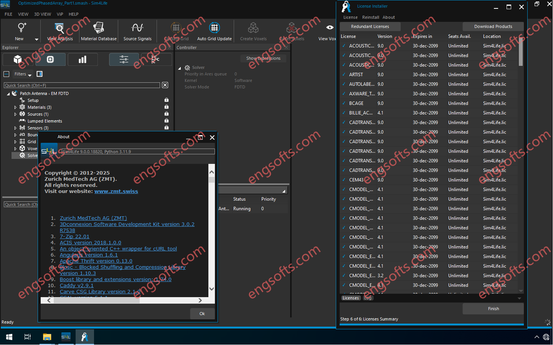Screen dimensions: 553x345
Task: Expand the Voxels node
Action: (15, 149)
